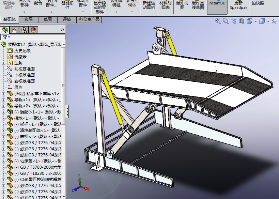Select the 历史记录 history folder icon
279x199 pixels.
point(10,50)
